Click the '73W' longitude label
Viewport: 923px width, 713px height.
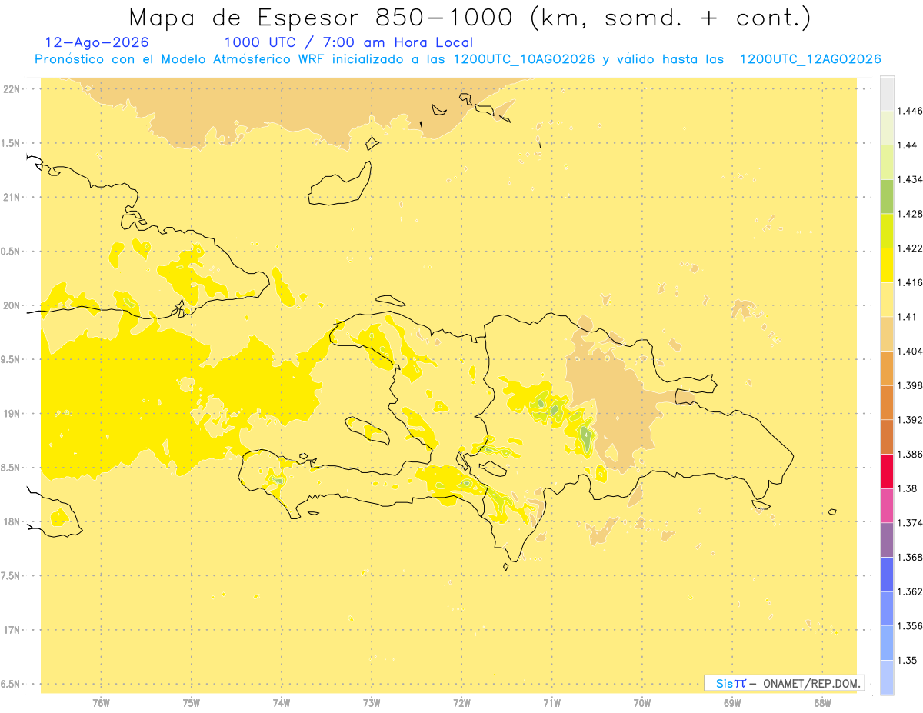[372, 703]
